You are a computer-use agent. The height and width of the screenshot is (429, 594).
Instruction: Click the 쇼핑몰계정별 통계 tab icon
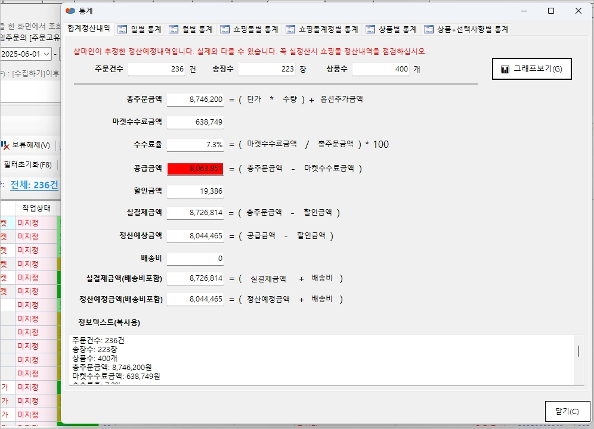point(290,30)
